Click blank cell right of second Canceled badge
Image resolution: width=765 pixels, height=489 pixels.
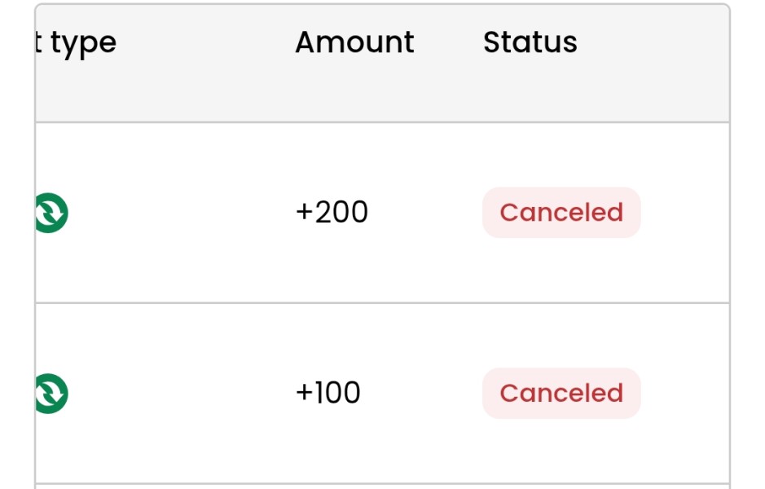684,394
